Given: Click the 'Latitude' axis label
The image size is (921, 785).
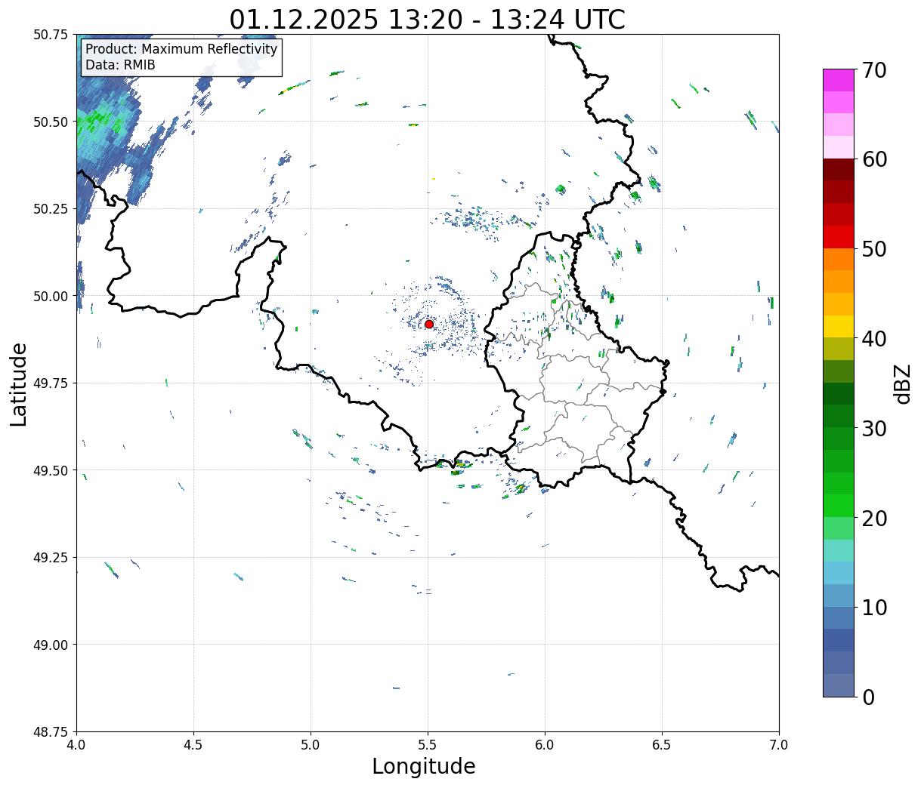Looking at the screenshot, I should point(19,383).
